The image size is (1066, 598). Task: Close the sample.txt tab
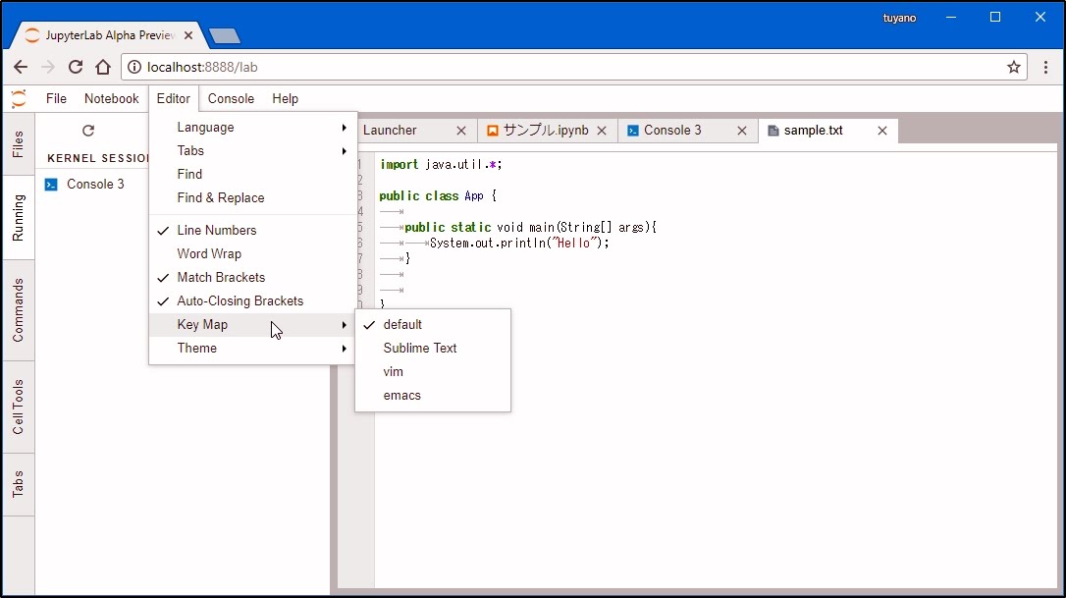point(882,131)
